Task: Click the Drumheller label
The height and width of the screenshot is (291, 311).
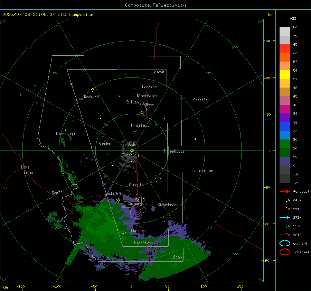Action: tap(202, 171)
